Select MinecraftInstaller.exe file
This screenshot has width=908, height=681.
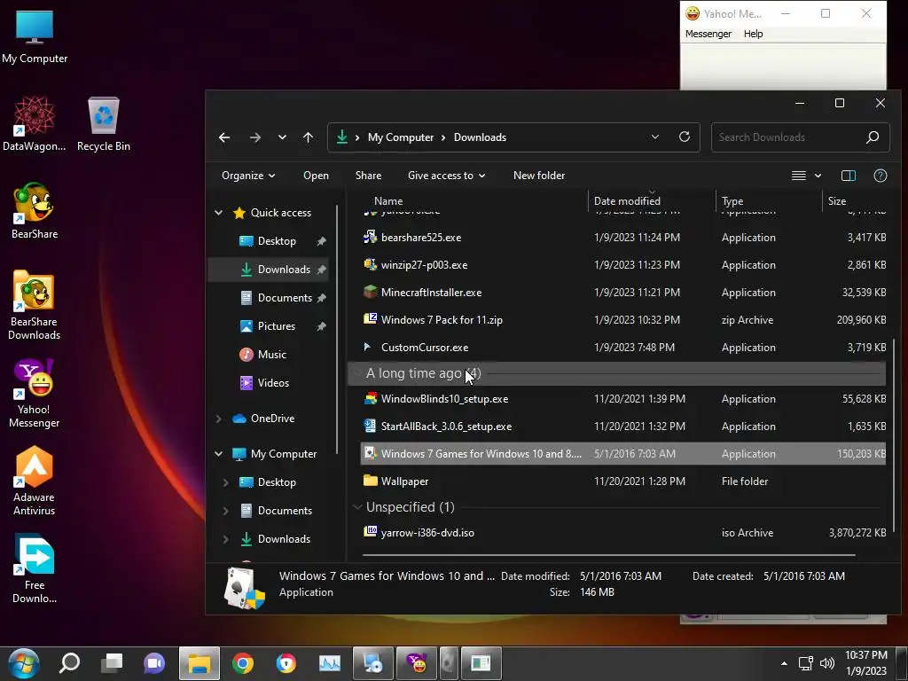[623, 293]
